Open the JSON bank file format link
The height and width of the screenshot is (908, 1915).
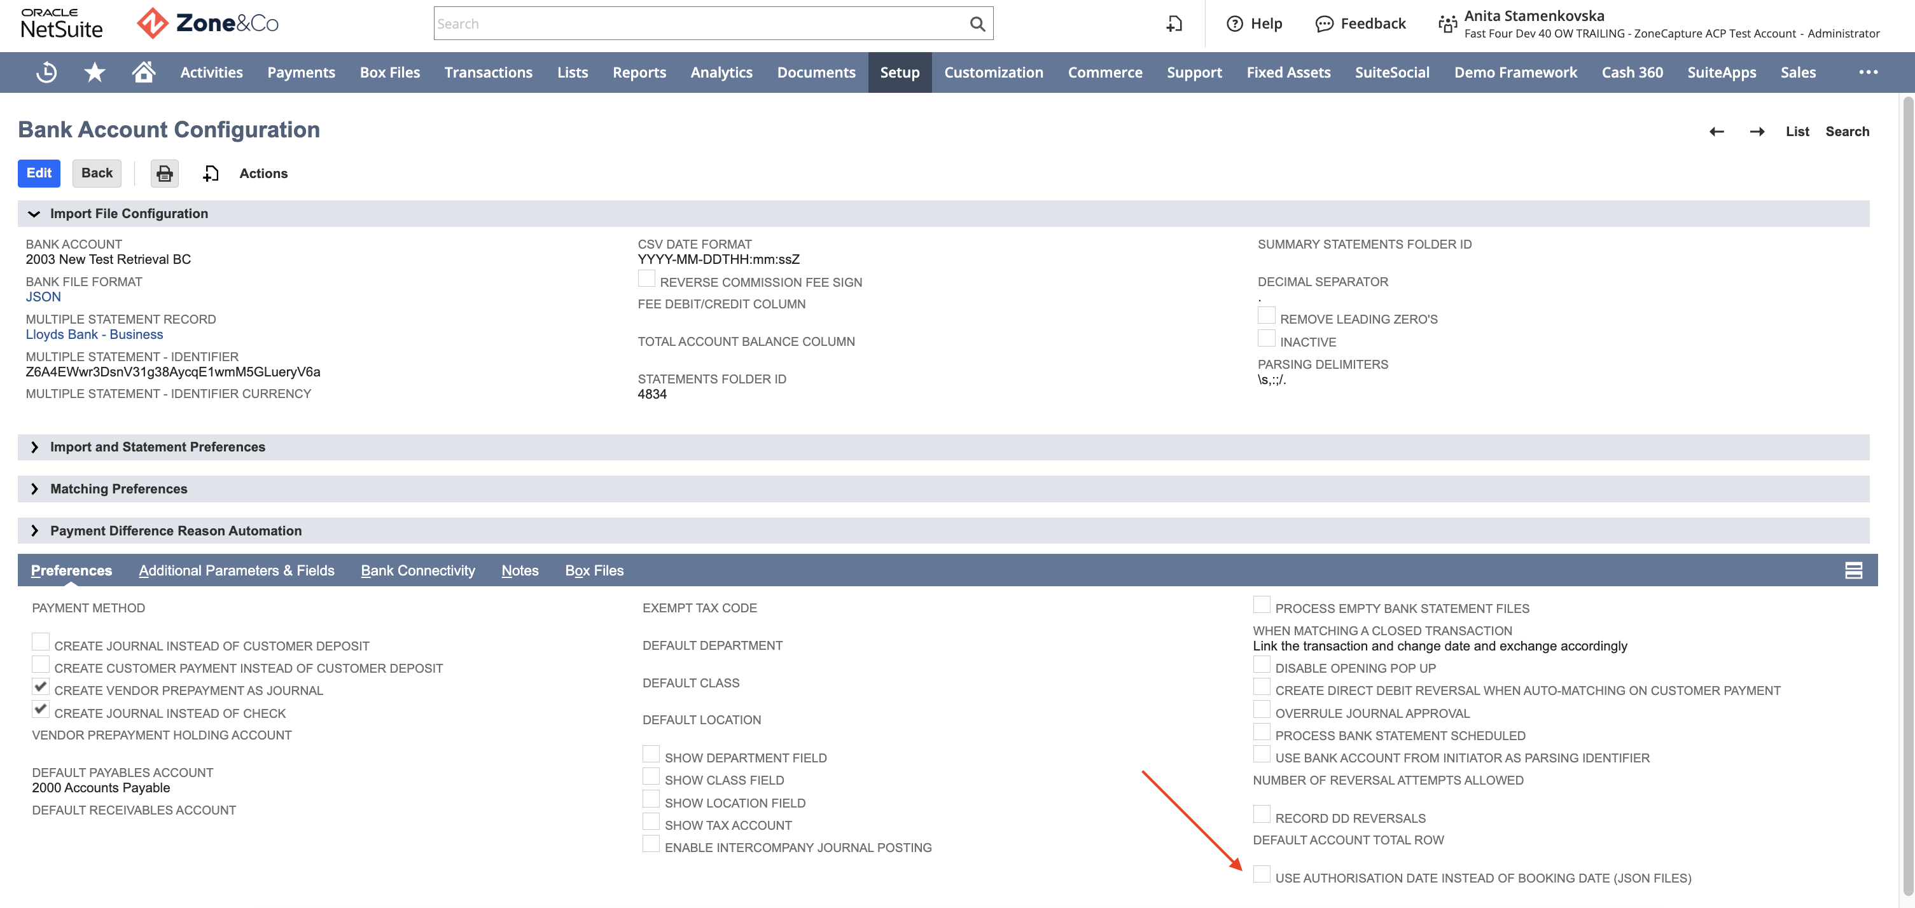pos(43,297)
